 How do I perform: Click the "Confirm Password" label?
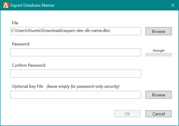point(29,65)
